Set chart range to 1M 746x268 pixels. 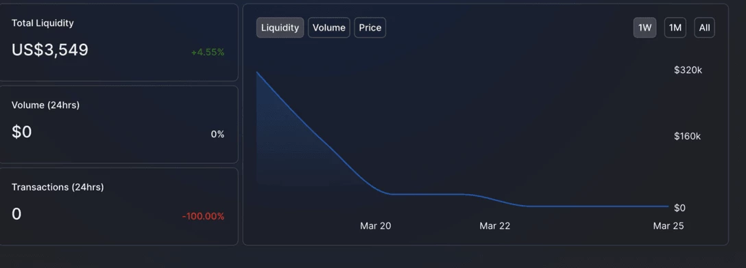(675, 27)
